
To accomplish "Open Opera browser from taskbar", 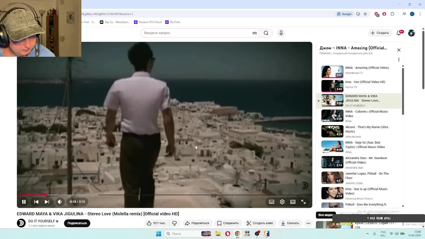I will pyautogui.click(x=227, y=234).
